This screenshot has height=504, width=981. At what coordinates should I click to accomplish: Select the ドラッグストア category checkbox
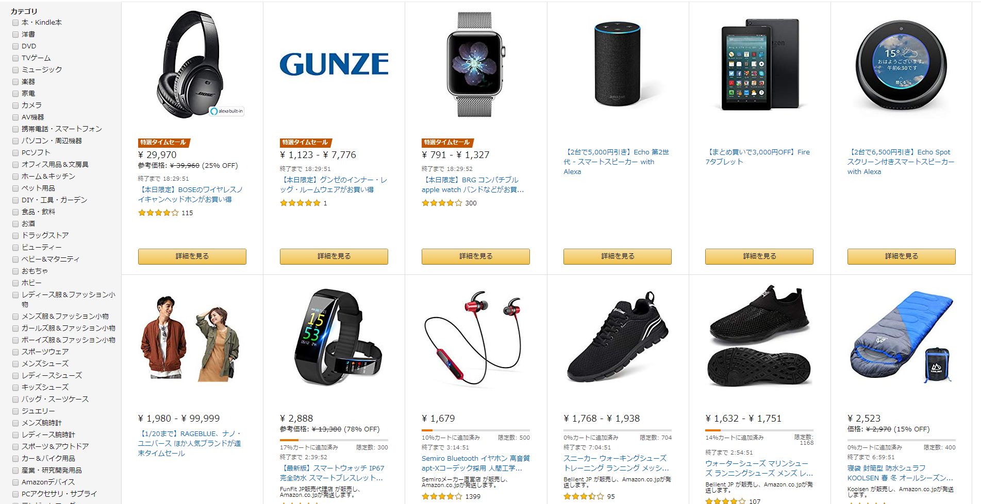coord(15,236)
